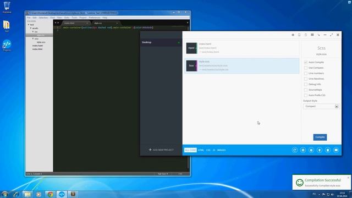Collapse the test folder in Sublime sidebar

[x=29, y=25]
